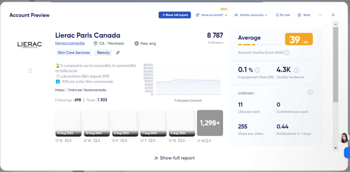Click the comment icon under 7 Aug post
Viewport: 350px width, 172px height.
click(151, 141)
